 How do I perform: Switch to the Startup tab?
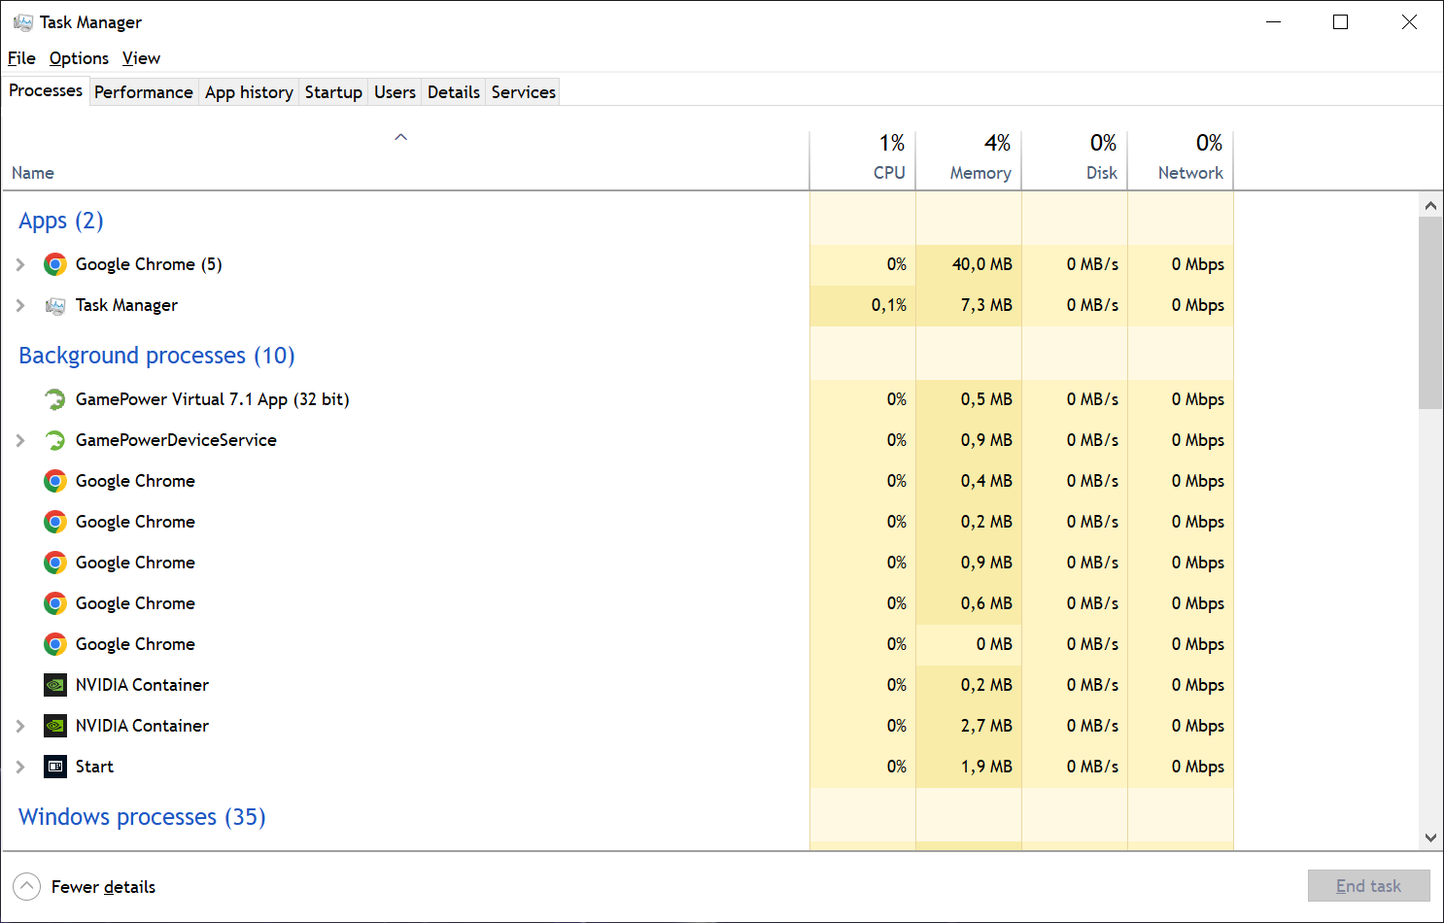(333, 92)
